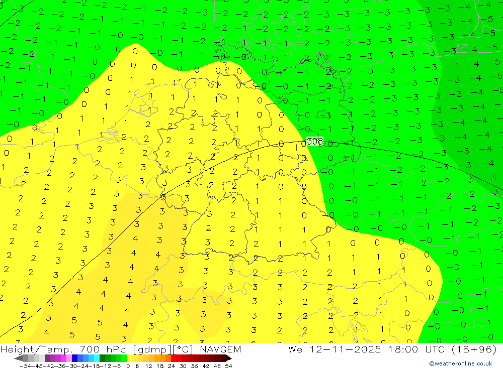Screen dimensions: 503x368
Task: Click the yellow 0°C swatch in legend
Action: coord(130,358)
